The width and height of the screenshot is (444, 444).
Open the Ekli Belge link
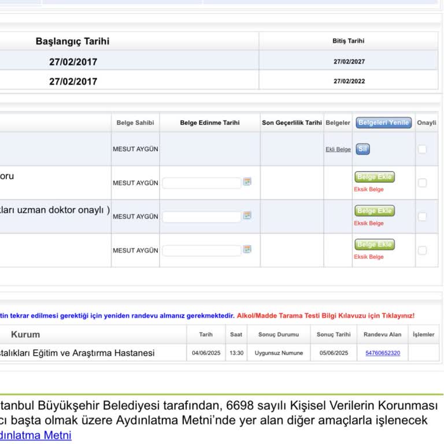338,149
